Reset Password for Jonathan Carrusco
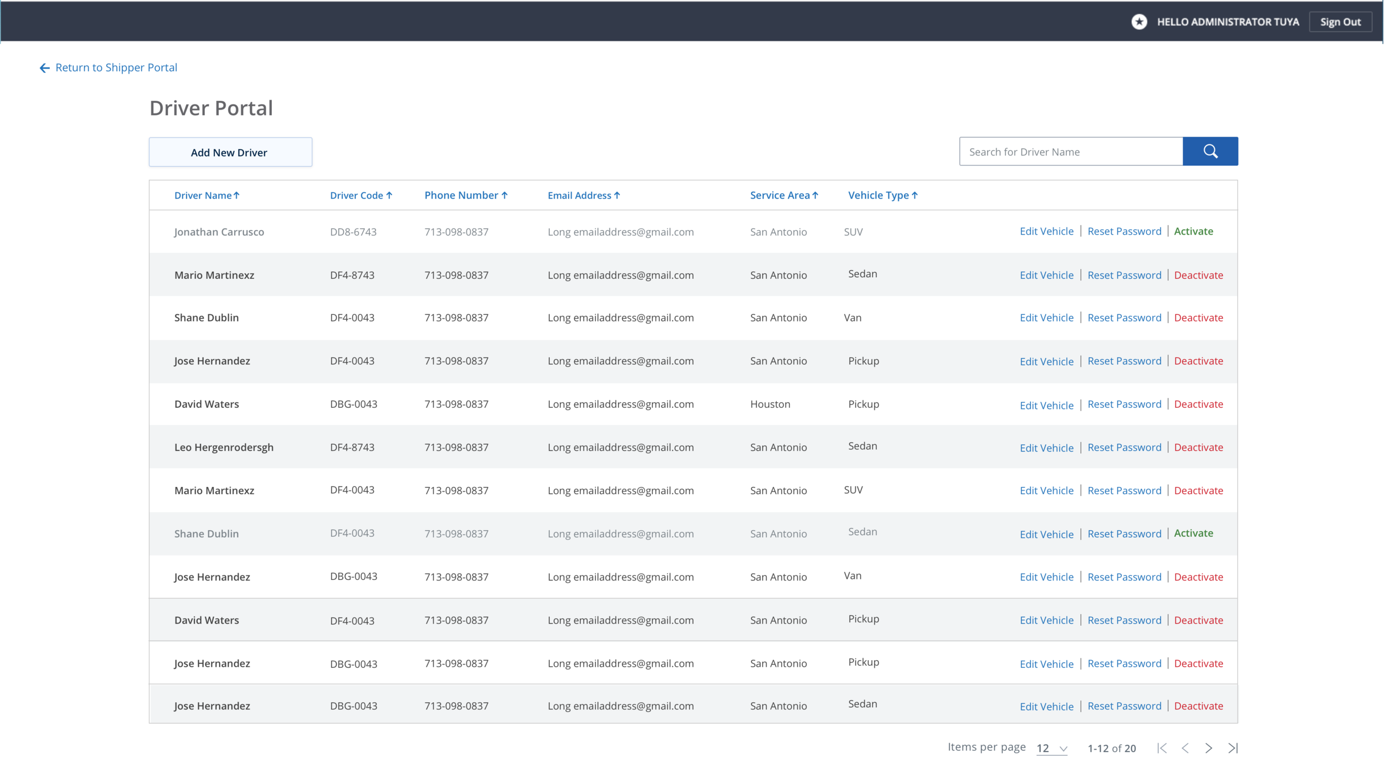The width and height of the screenshot is (1384, 778). 1124,231
